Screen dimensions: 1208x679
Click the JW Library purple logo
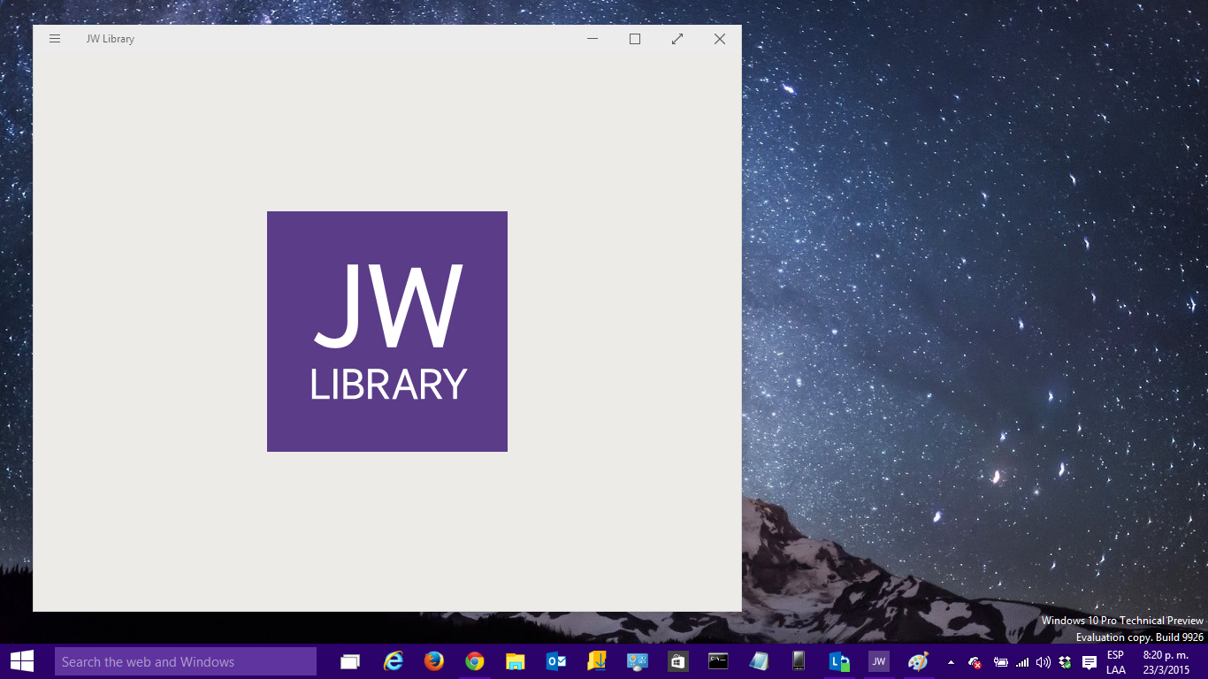coord(387,332)
